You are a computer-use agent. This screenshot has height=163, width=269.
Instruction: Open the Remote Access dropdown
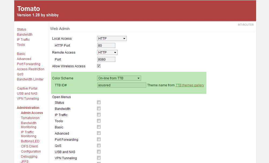coord(107,52)
